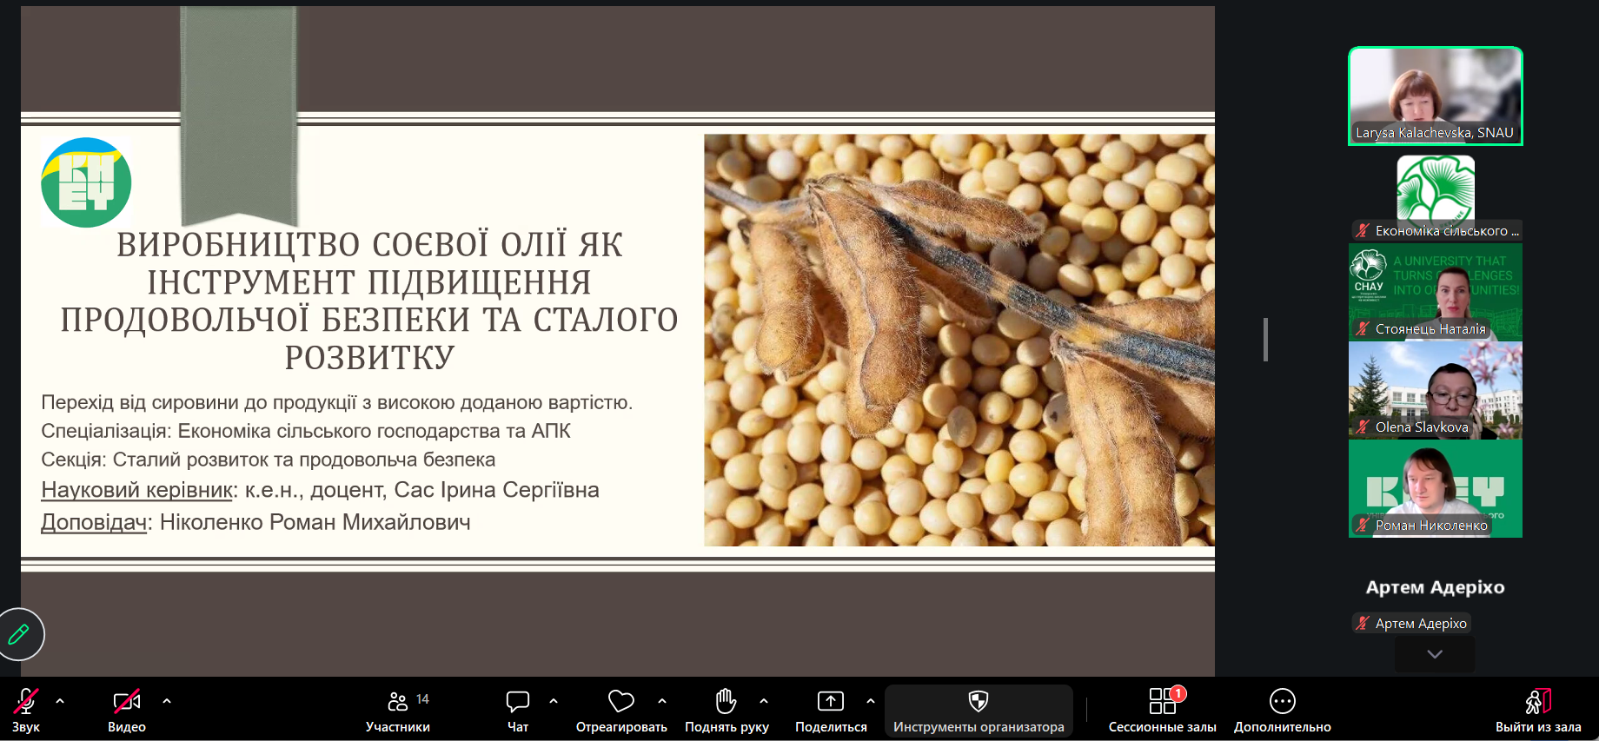Expand video options arrow next to Видео

pos(167,700)
